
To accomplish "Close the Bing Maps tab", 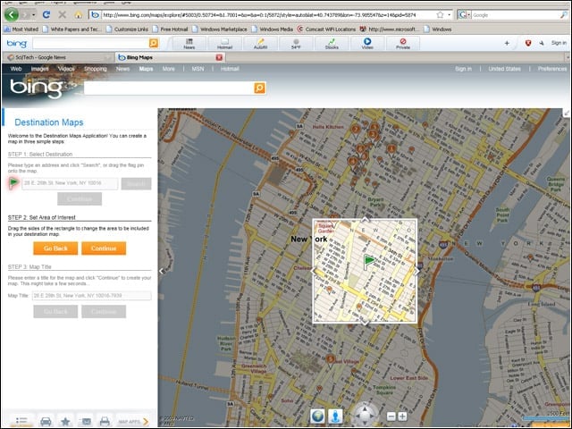I will click(219, 57).
